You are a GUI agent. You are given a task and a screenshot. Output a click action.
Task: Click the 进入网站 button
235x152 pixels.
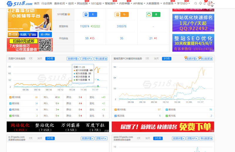click(x=45, y=34)
